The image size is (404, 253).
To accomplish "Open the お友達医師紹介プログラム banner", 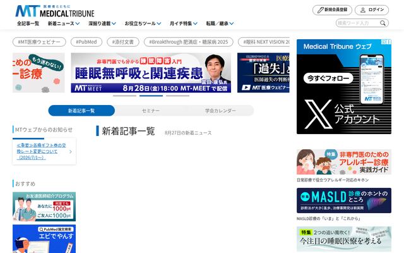I will 44,207.
